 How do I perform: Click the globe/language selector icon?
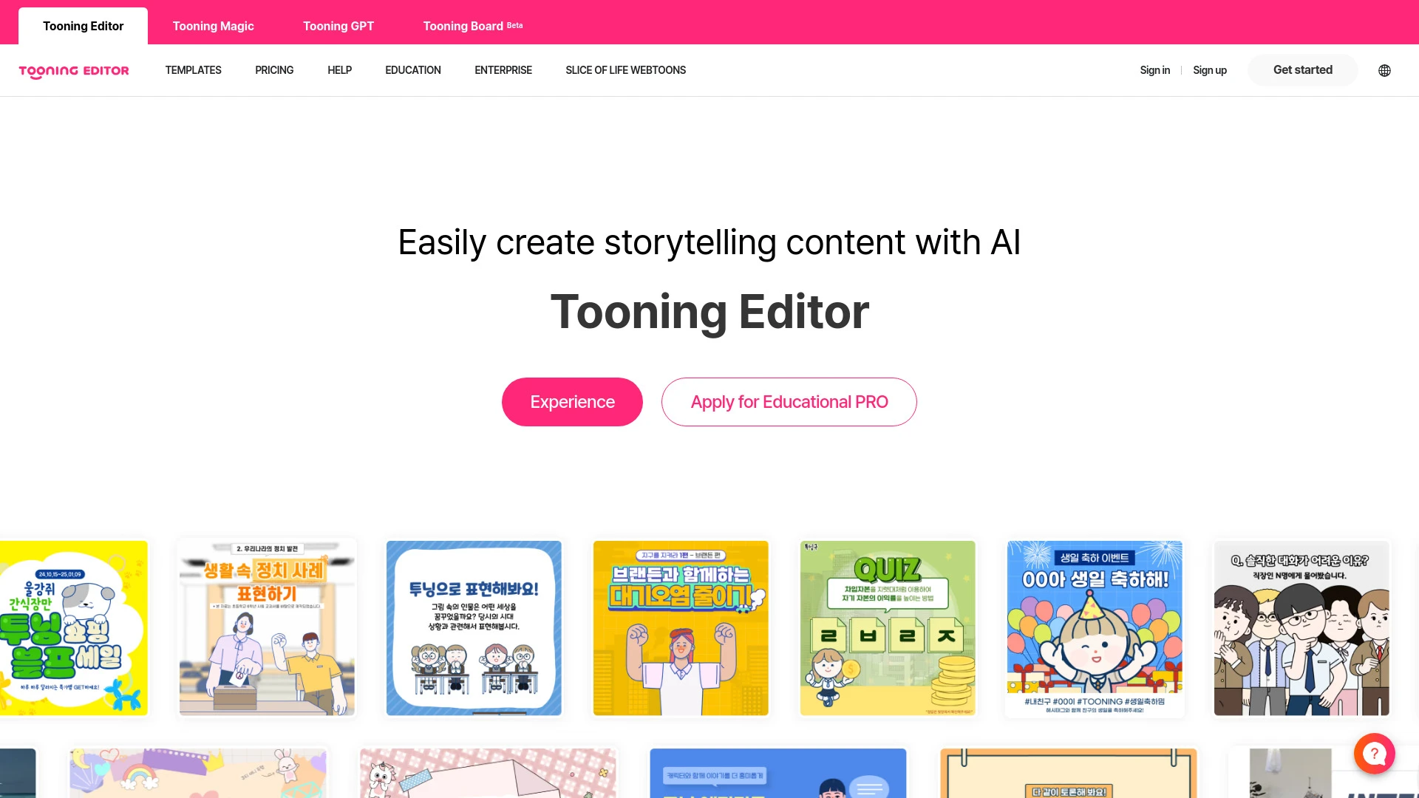click(1385, 70)
